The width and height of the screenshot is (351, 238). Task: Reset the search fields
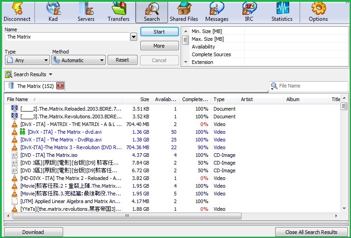pos(123,60)
